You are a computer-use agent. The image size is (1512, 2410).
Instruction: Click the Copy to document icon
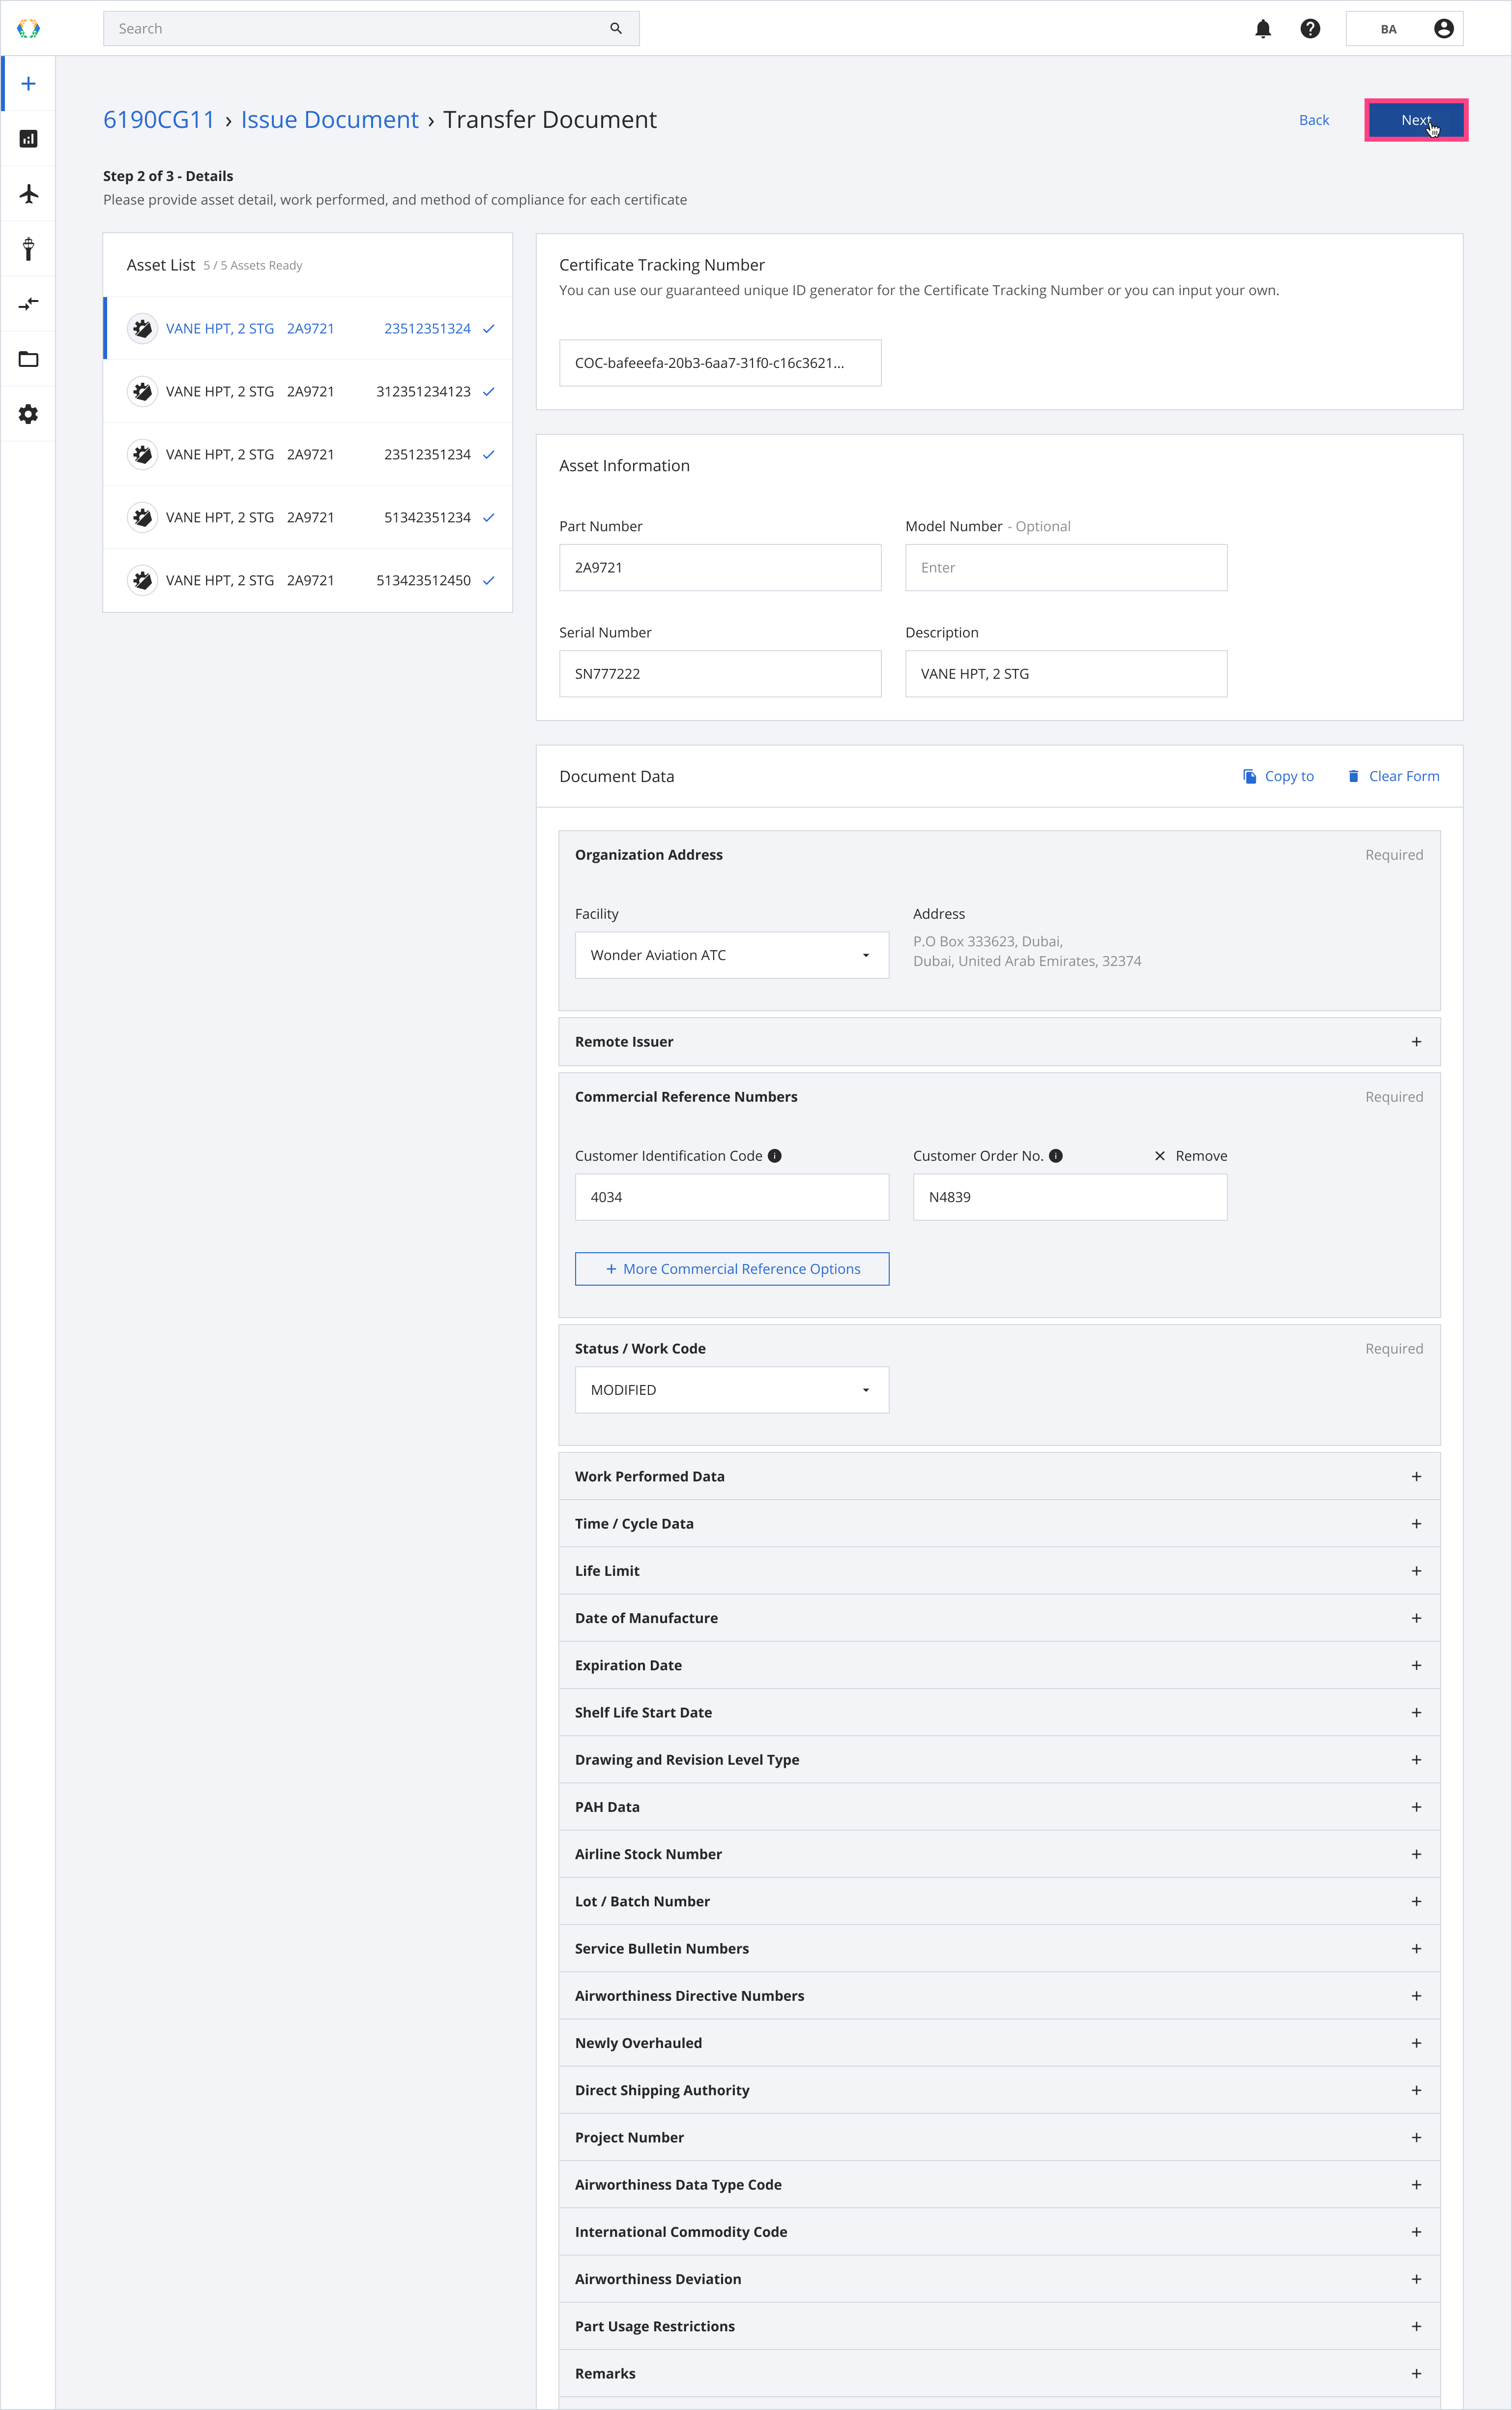click(x=1249, y=776)
